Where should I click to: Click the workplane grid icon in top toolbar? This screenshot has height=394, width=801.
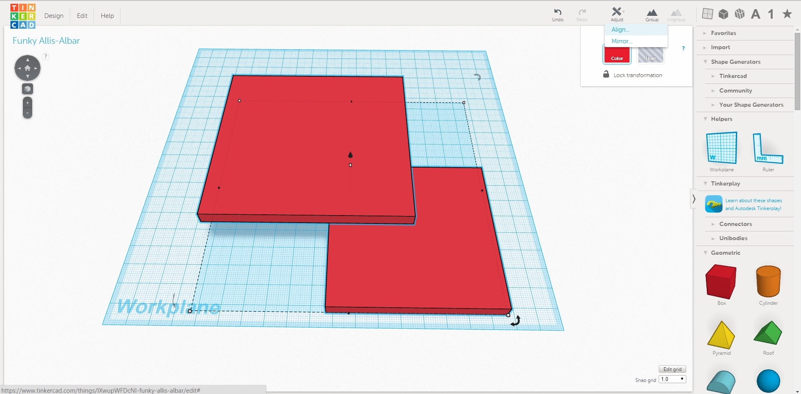point(708,14)
